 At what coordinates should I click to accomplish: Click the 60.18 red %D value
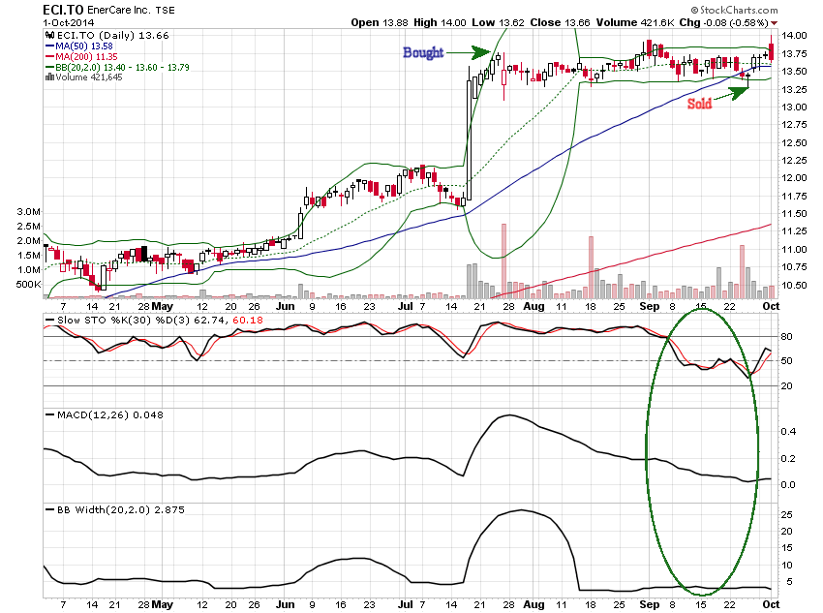pos(247,321)
